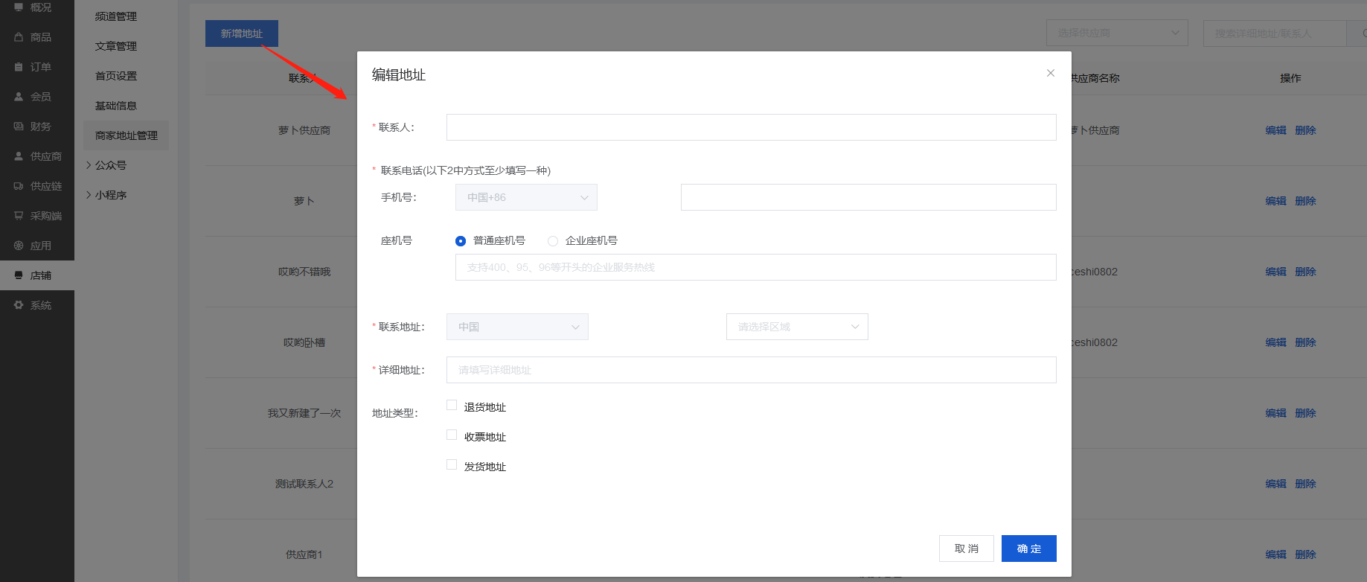1367x582 pixels.
Task: Open the 采购端 (Purchasing) cart icon
Action: pos(19,216)
